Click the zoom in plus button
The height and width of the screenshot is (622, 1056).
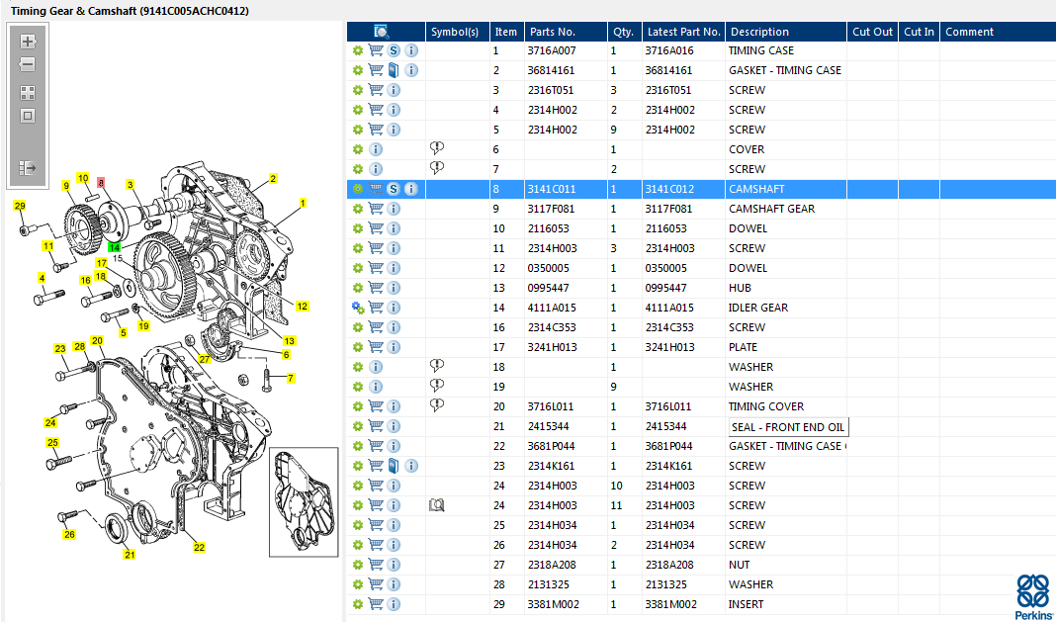[28, 42]
